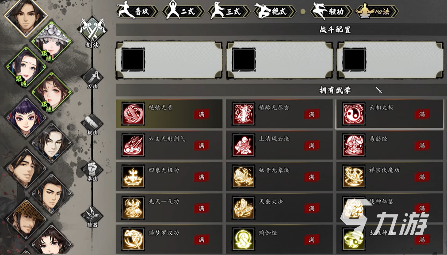Open the 绝式 tab

[274, 11]
